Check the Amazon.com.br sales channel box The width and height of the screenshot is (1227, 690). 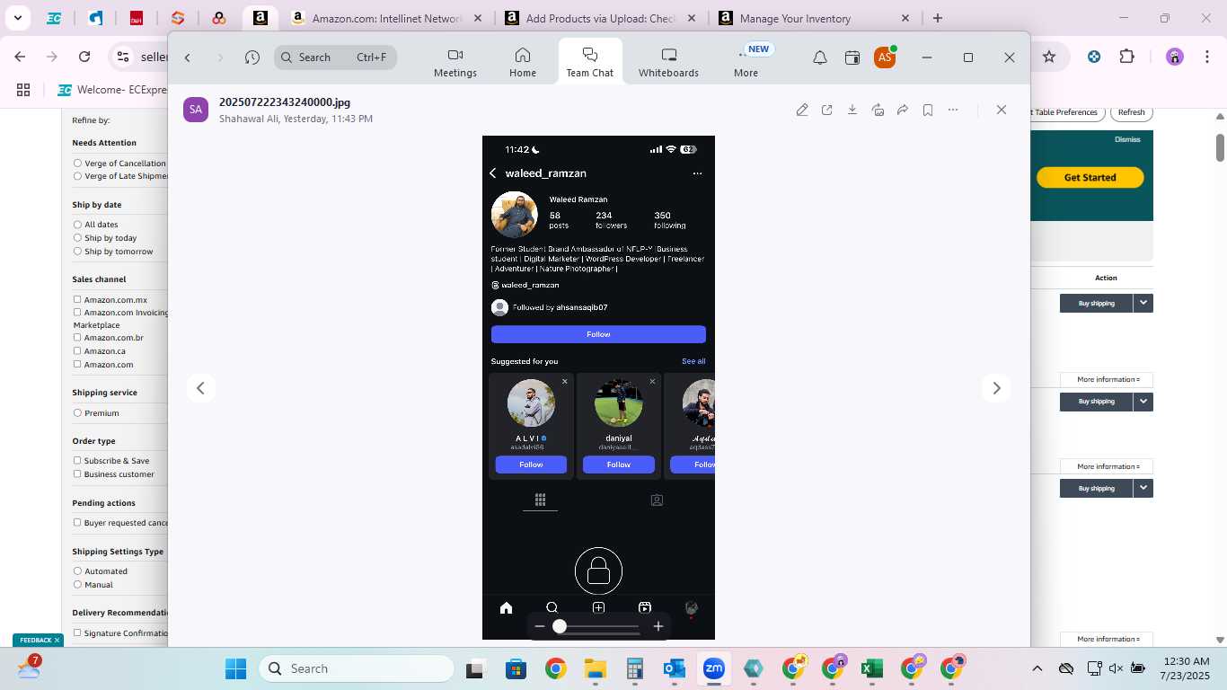[77, 338]
